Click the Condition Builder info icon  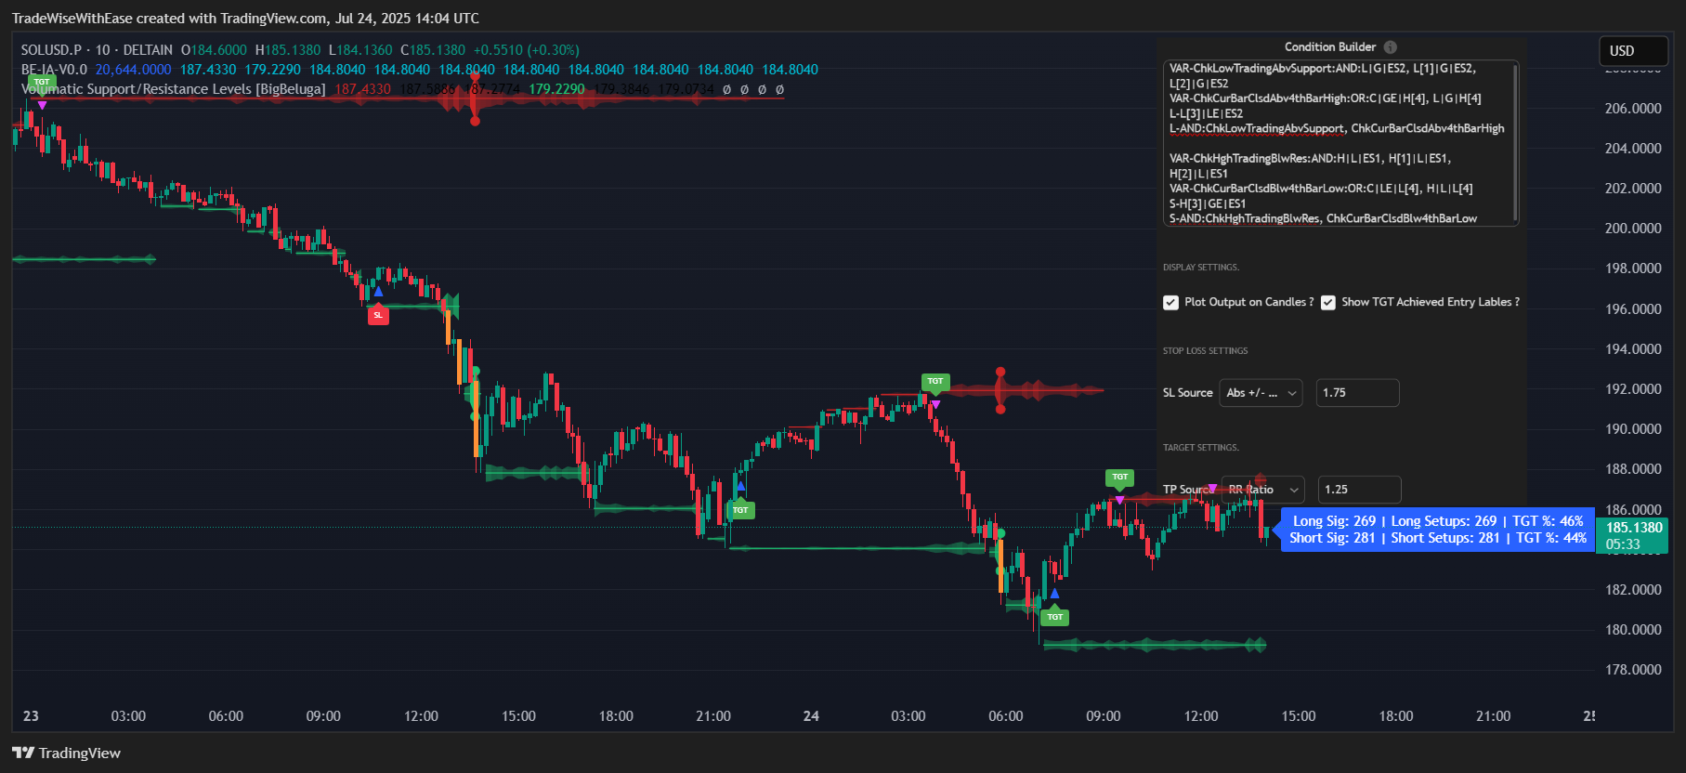click(1390, 47)
